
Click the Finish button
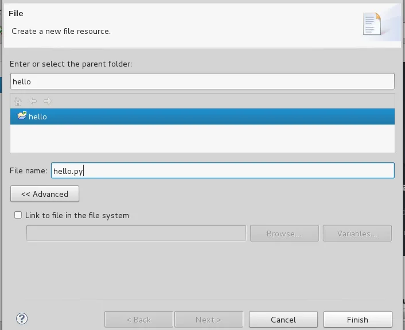point(358,320)
